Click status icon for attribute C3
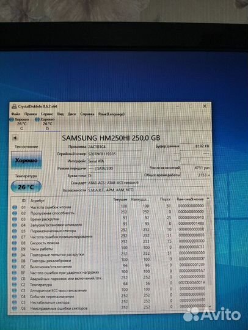This screenshot has width=248, height=330. point(15,290)
